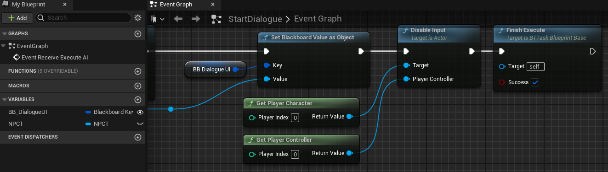608x172 pixels.
Task: Click Disable Input exec input pin
Action: tap(406, 51)
